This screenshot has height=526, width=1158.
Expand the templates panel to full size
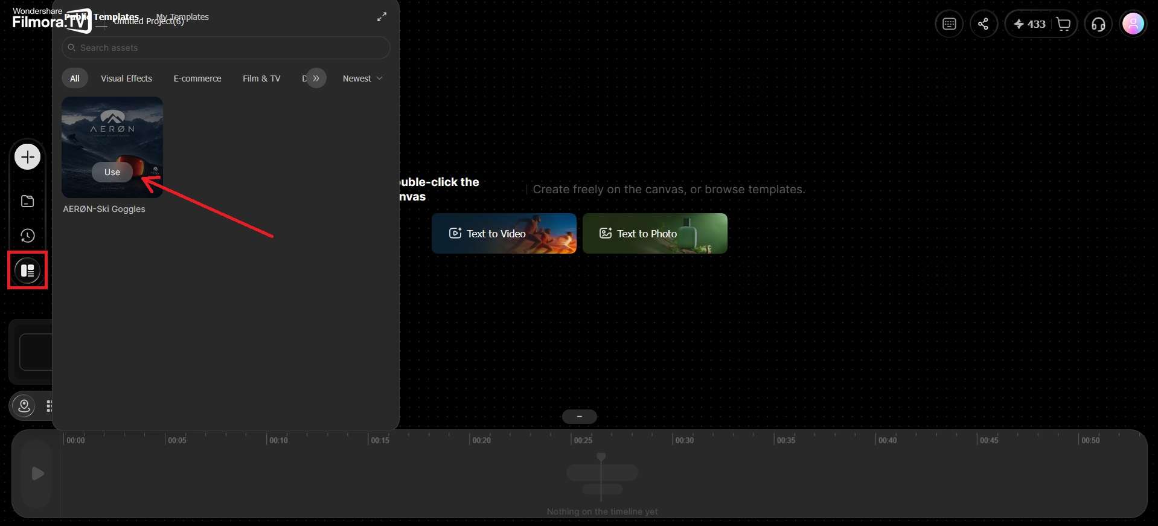coord(382,17)
